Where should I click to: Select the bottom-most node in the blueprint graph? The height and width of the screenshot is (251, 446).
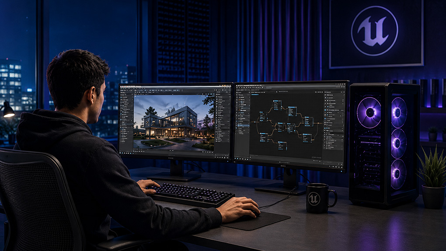tap(282, 146)
